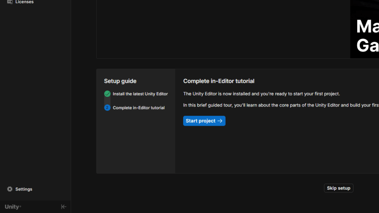Click the text saying Unity Editor is now installed
379x213 pixels.
[x=261, y=94]
